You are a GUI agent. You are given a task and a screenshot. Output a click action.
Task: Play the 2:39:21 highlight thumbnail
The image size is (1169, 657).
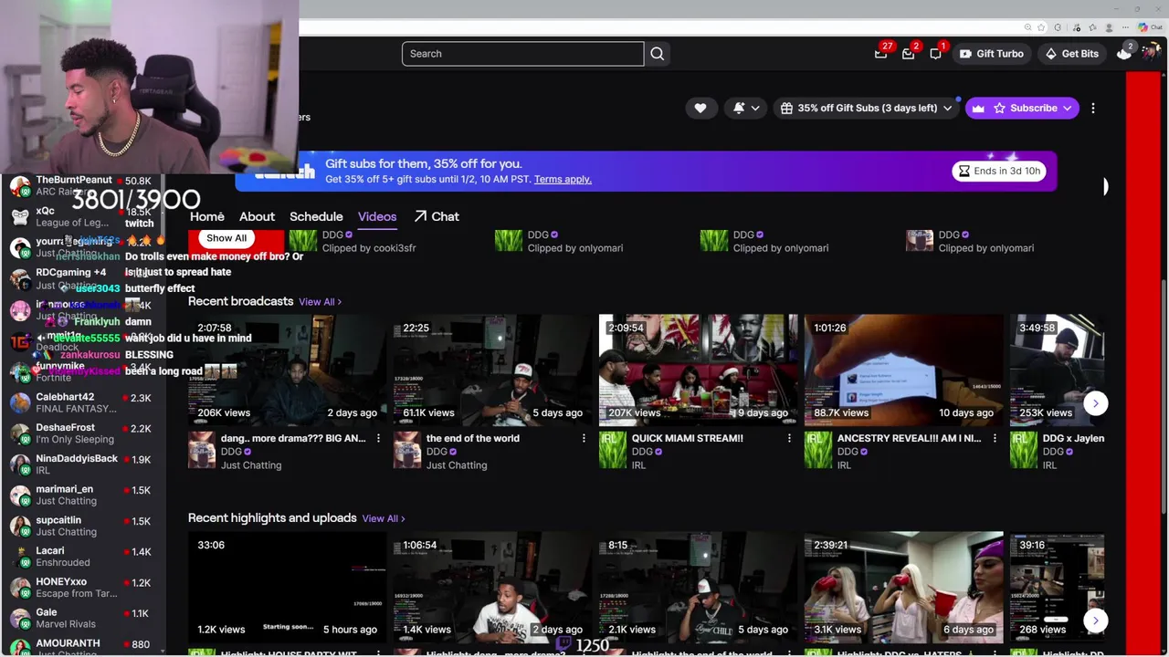[x=904, y=588]
